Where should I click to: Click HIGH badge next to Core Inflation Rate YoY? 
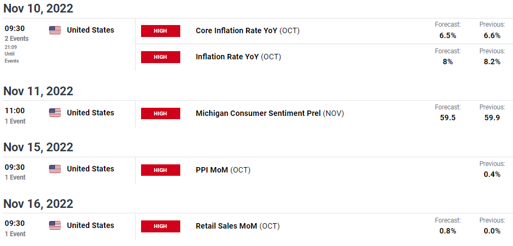pyautogui.click(x=160, y=31)
